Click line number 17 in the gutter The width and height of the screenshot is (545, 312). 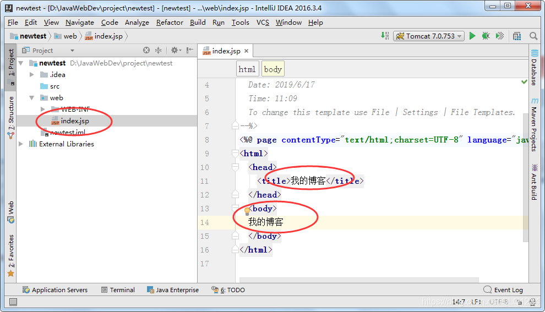click(204, 264)
